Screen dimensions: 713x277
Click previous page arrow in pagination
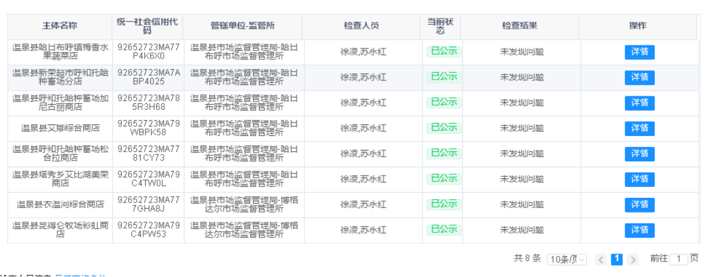(601, 259)
